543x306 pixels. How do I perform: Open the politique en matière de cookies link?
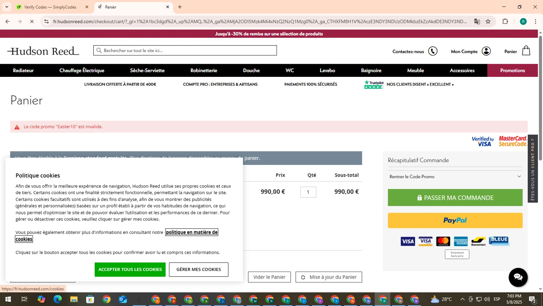pos(192,232)
